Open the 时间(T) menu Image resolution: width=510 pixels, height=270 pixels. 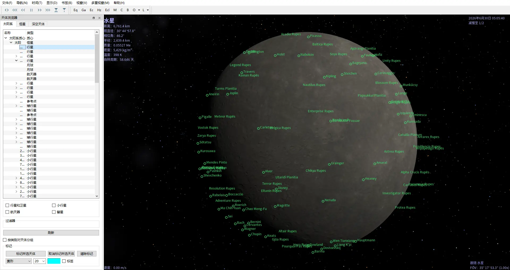tap(37, 3)
